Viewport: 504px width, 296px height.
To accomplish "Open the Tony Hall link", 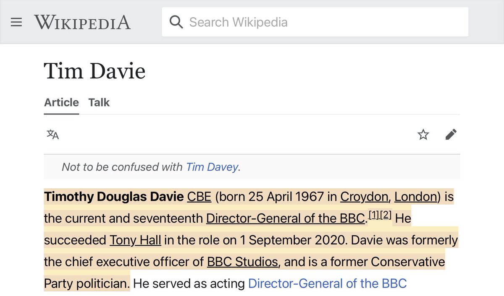I will (x=135, y=240).
